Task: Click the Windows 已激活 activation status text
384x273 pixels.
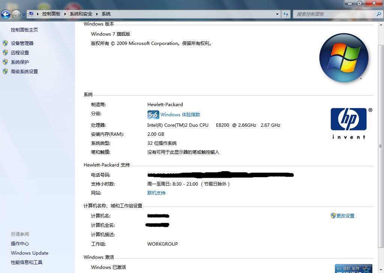Action: pyautogui.click(x=108, y=267)
